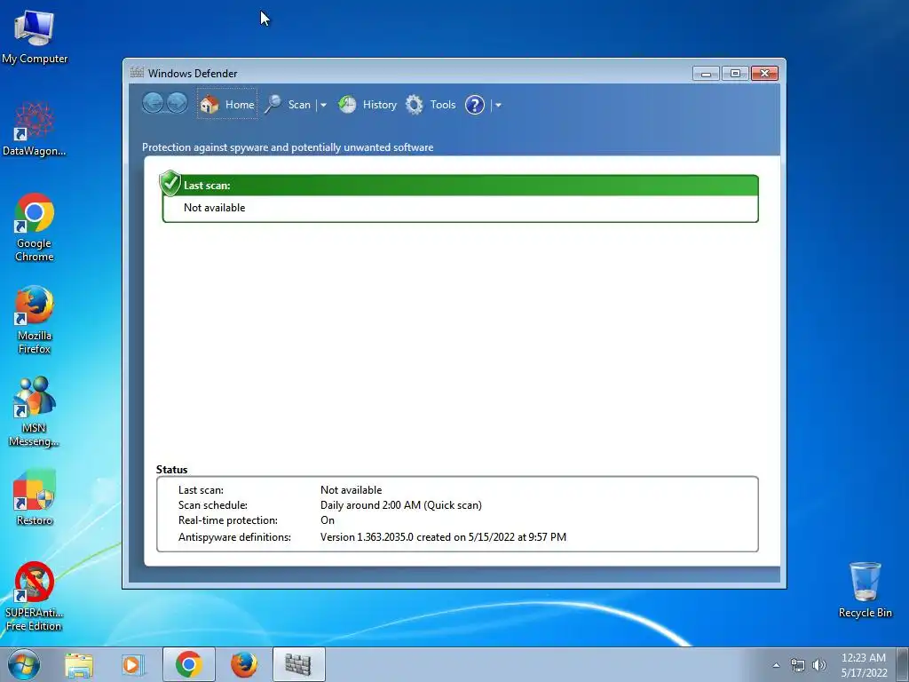Click the Tools gear icon

[x=415, y=105]
